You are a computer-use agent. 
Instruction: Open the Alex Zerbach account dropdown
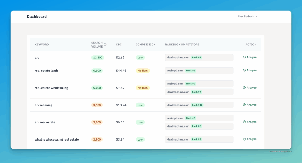[247, 17]
